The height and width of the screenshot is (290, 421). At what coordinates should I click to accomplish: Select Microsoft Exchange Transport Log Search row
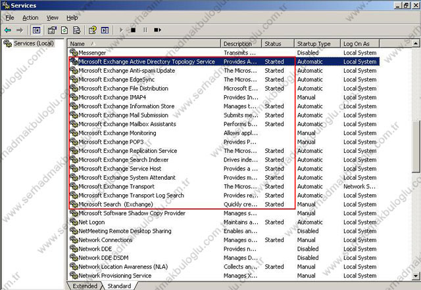pos(224,196)
